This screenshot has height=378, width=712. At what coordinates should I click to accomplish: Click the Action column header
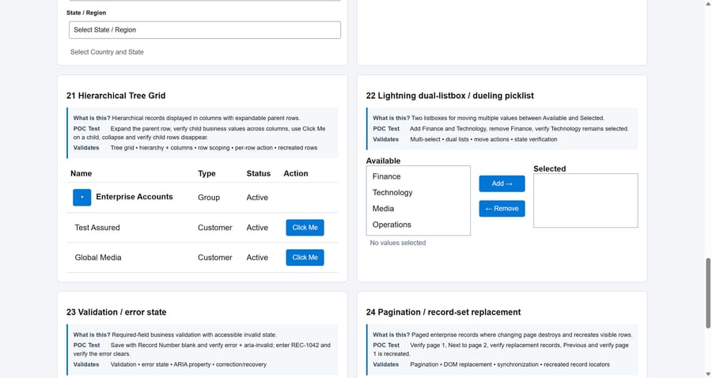[296, 173]
